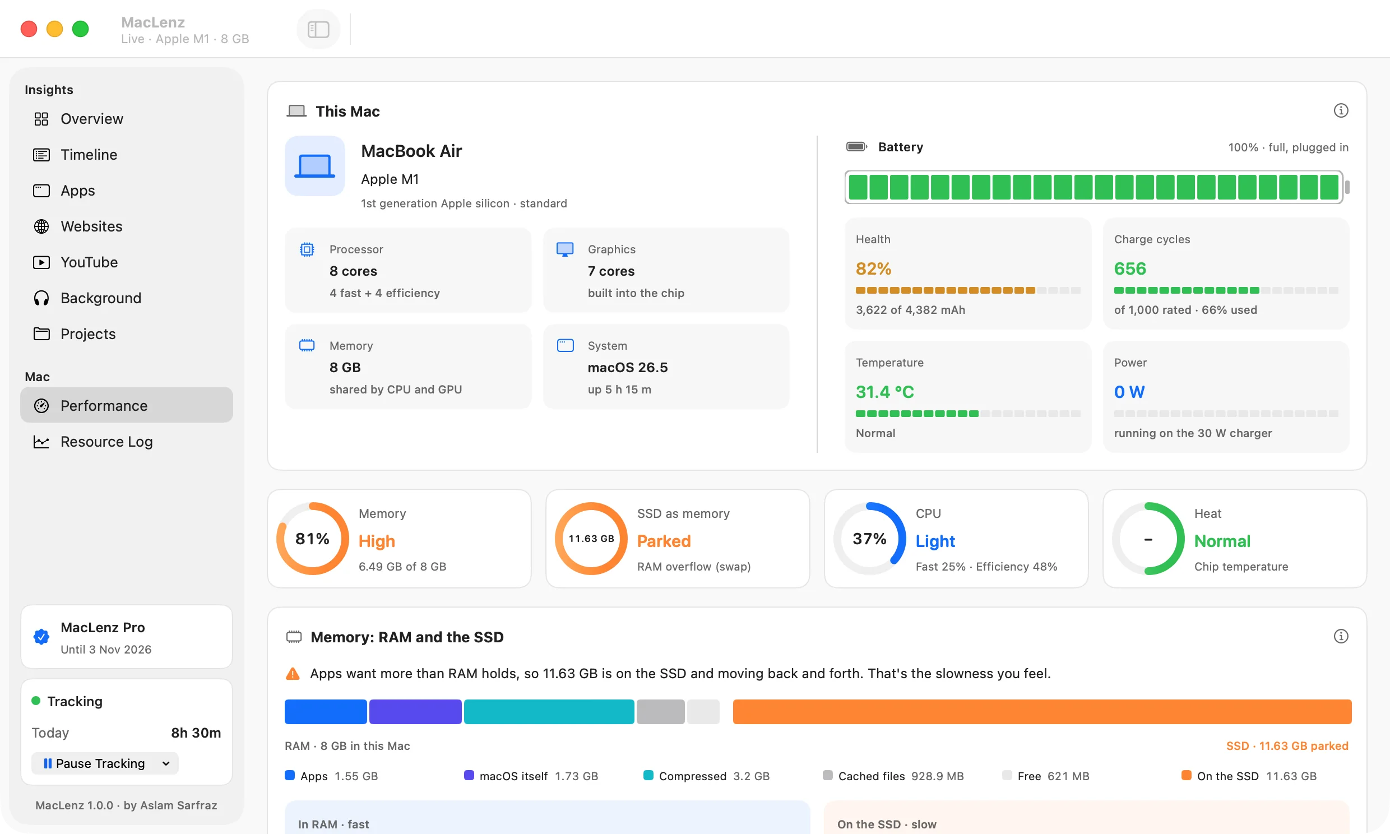This screenshot has width=1390, height=834.
Task: Open the Pause Tracking dropdown chevron
Action: click(x=166, y=763)
